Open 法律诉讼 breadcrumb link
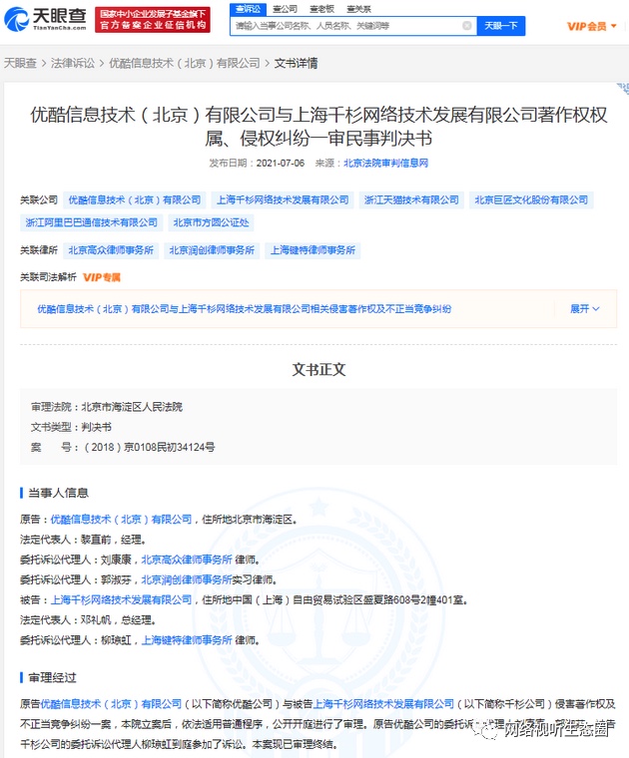This screenshot has height=758, width=629. tap(73, 63)
